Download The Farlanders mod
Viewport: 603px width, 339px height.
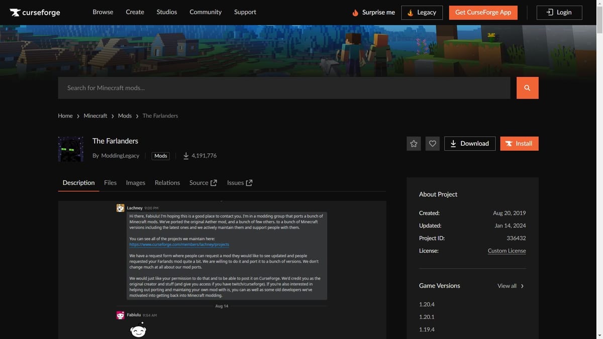pos(470,144)
